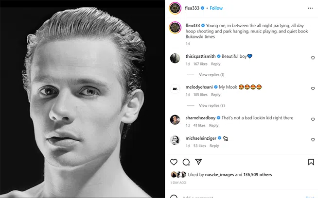Expand replies under thisispattismith's comment
Viewport: 318px width, 198px height.
coord(212,75)
